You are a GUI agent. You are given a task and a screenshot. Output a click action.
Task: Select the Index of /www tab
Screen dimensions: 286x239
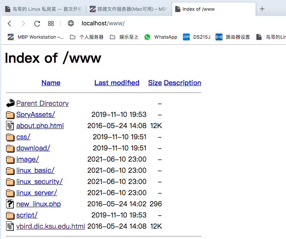[x=214, y=9]
